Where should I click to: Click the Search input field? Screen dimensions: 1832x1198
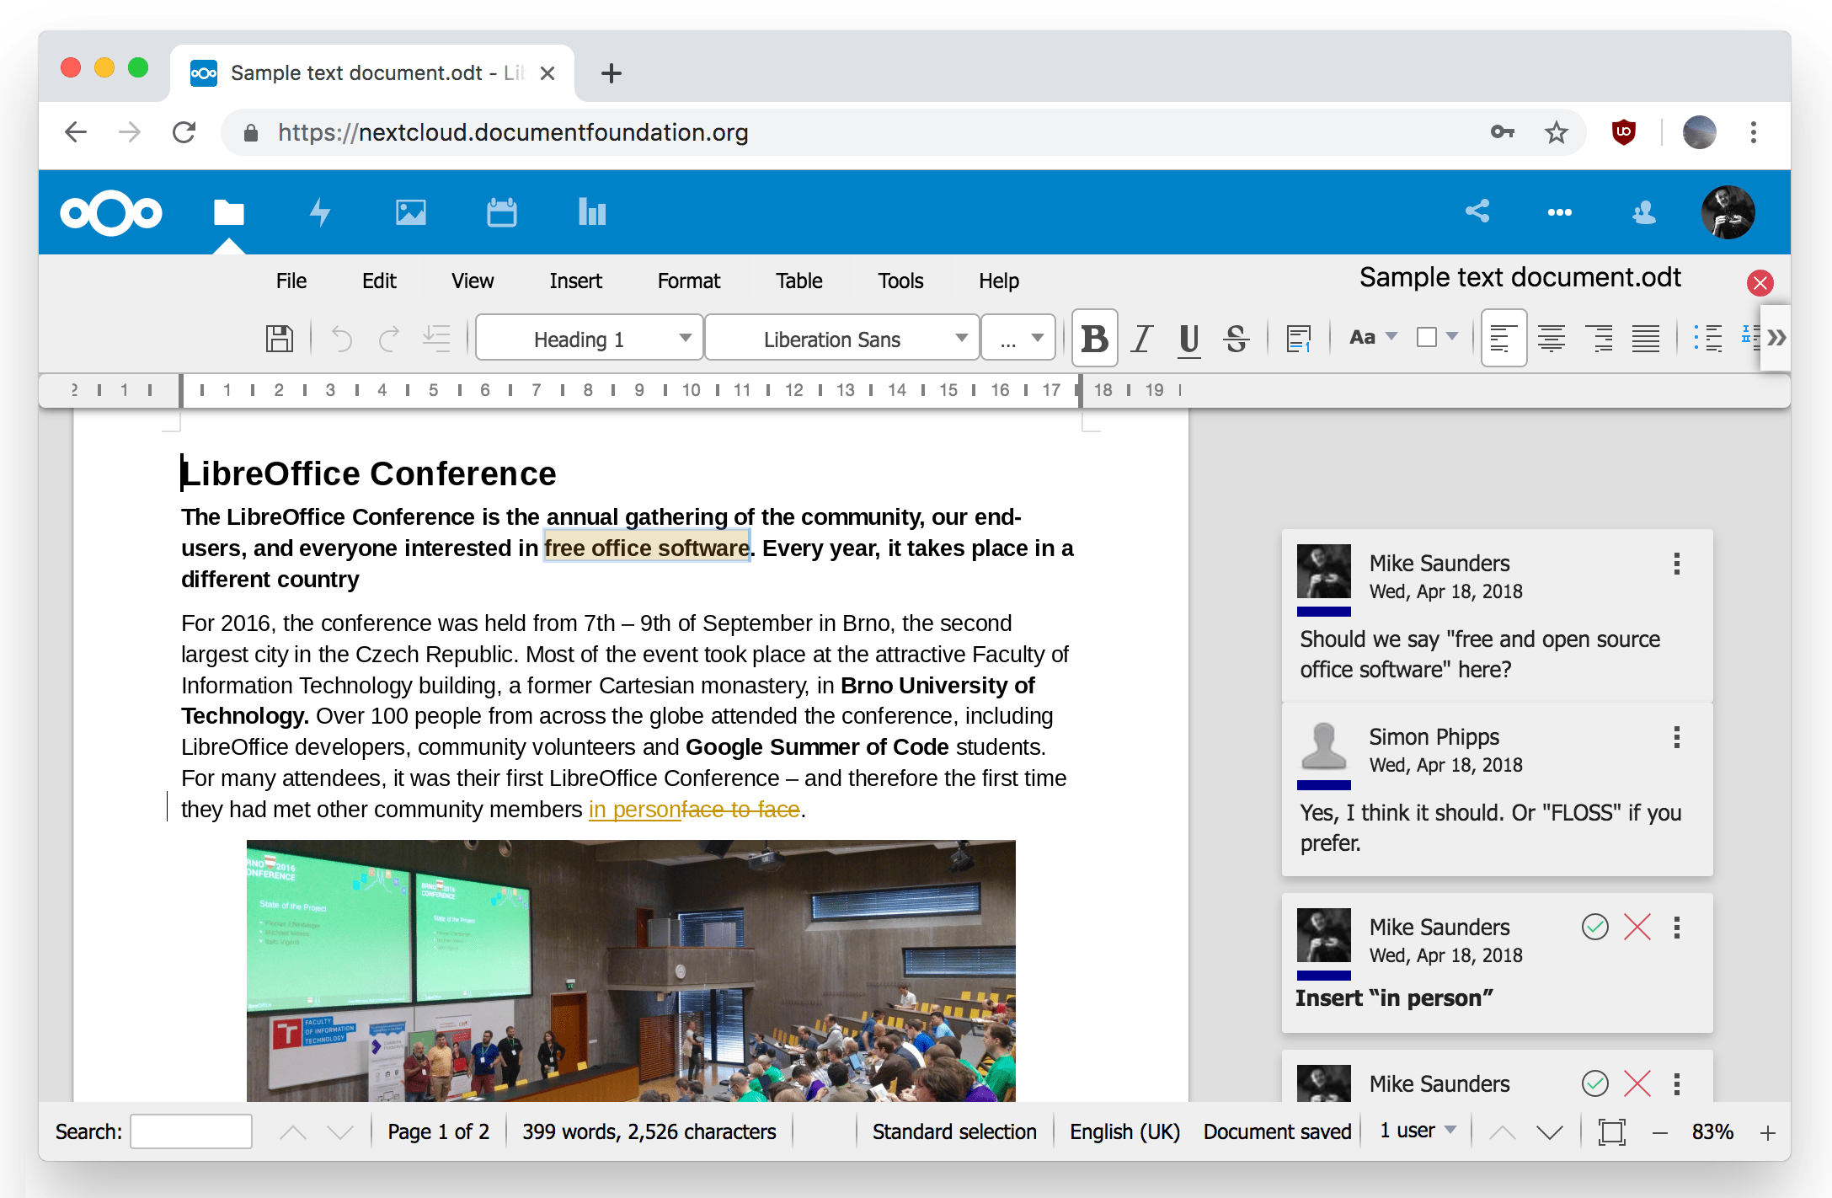coord(191,1131)
